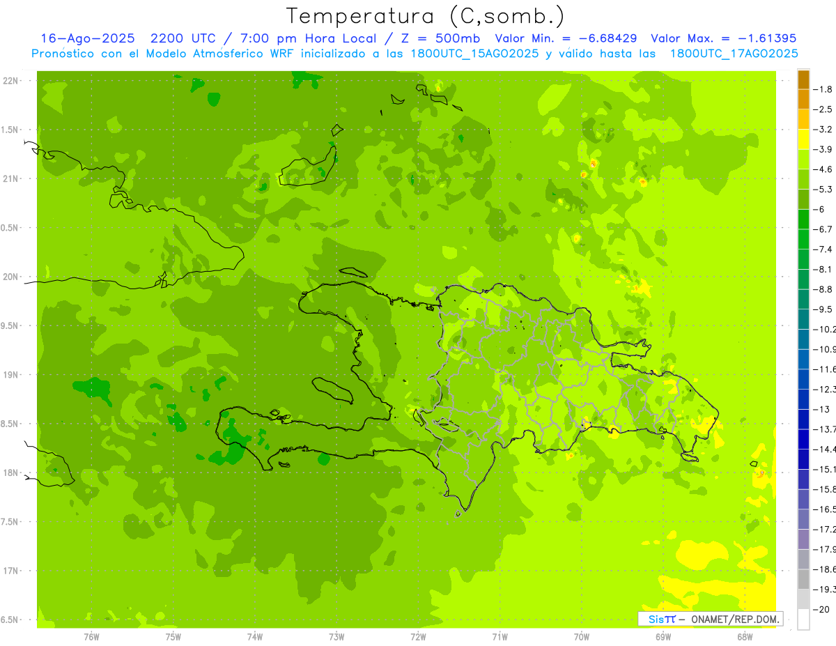836x646 pixels.
Task: Click the "72W" longitude label
Action: [x=418, y=636]
